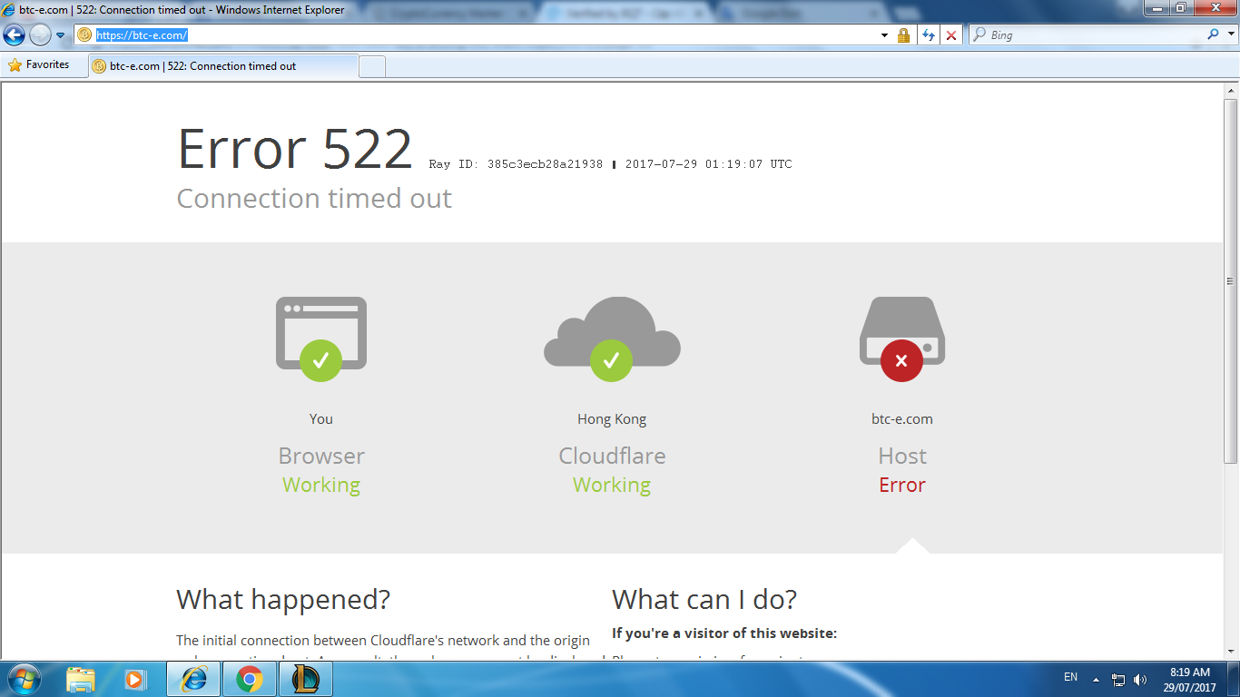Click the search magnifier button

click(x=1214, y=34)
